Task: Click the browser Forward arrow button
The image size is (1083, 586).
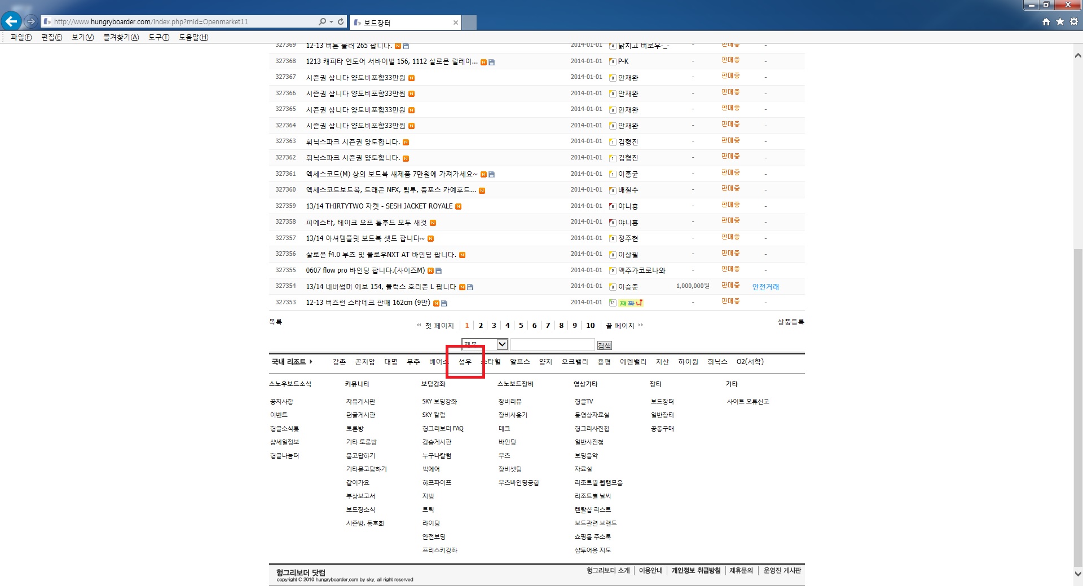Action: [31, 21]
